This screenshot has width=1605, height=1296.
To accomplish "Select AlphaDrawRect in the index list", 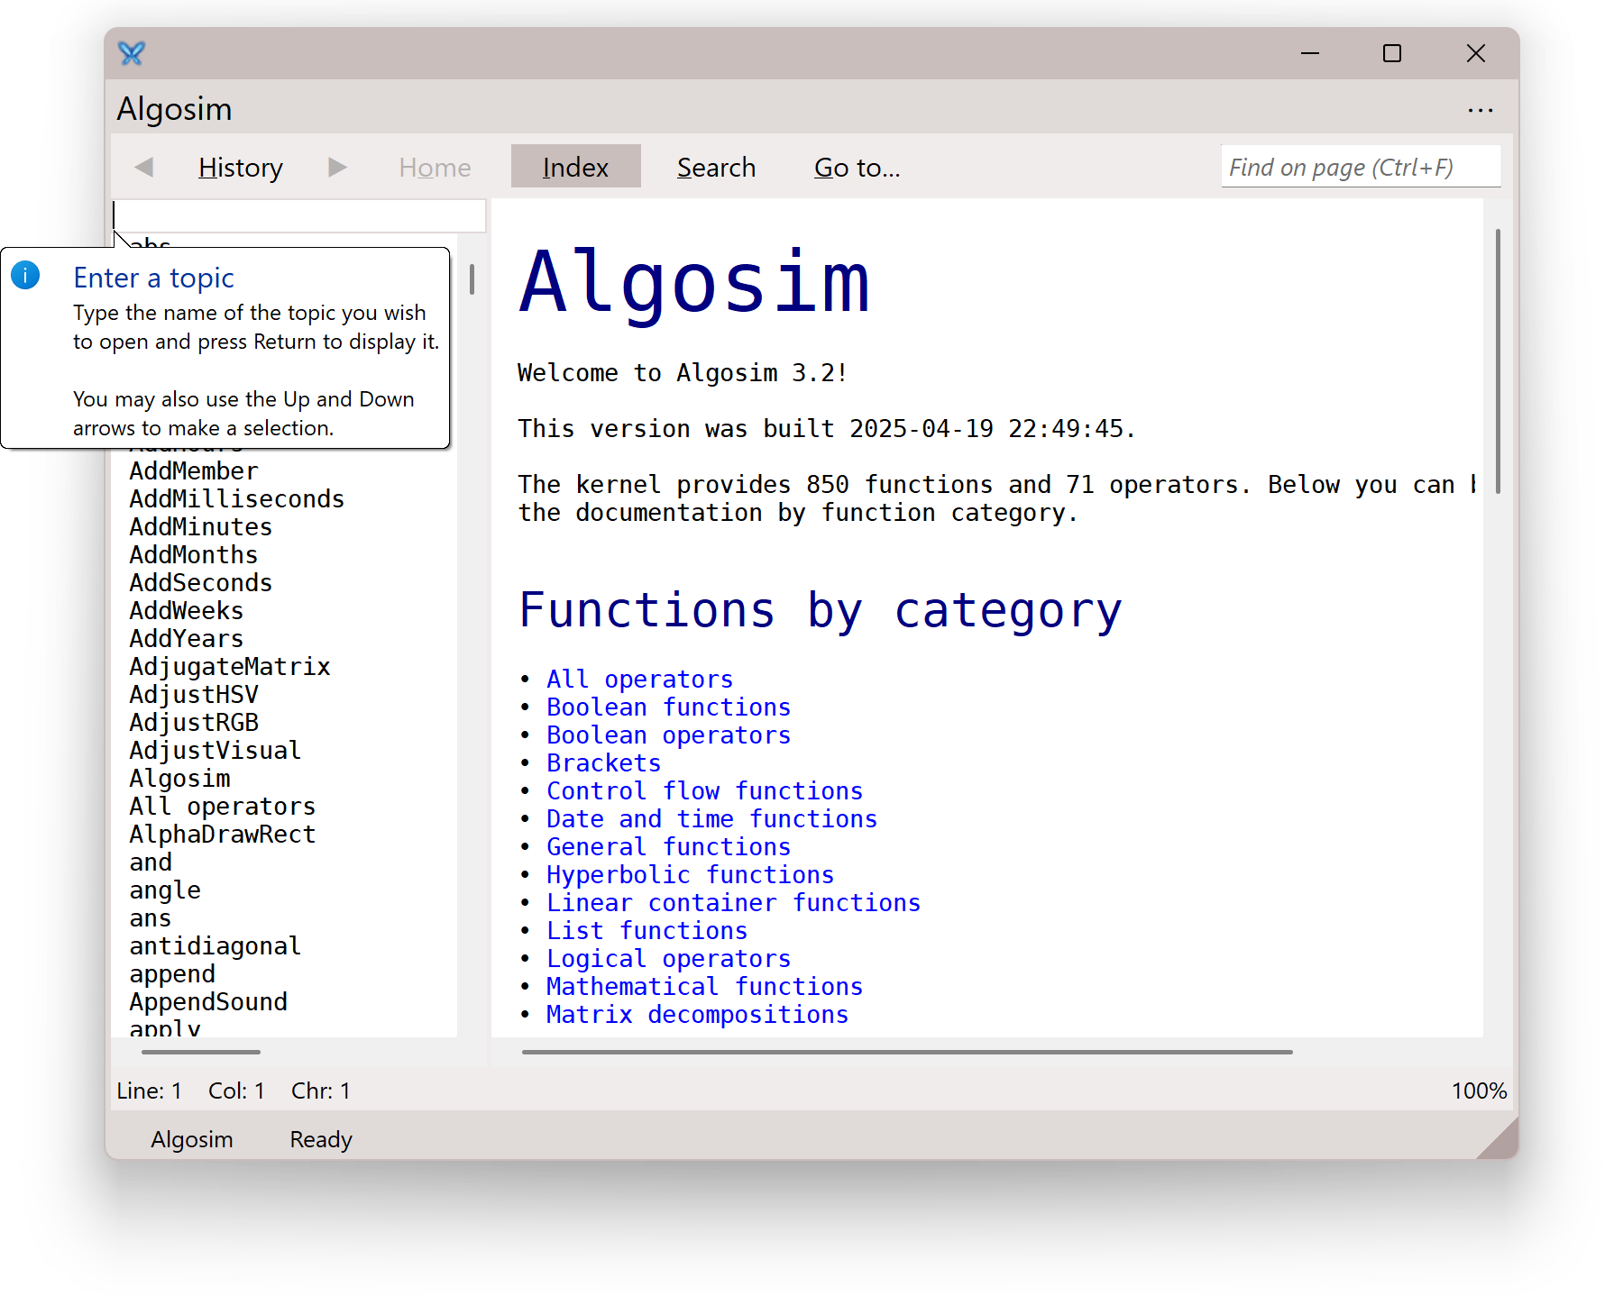I will tap(222, 834).
